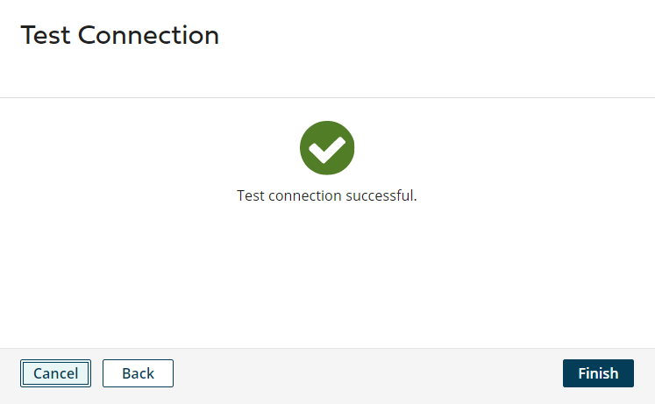Tap the connection success status icon
The height and width of the screenshot is (404, 655).
click(327, 148)
